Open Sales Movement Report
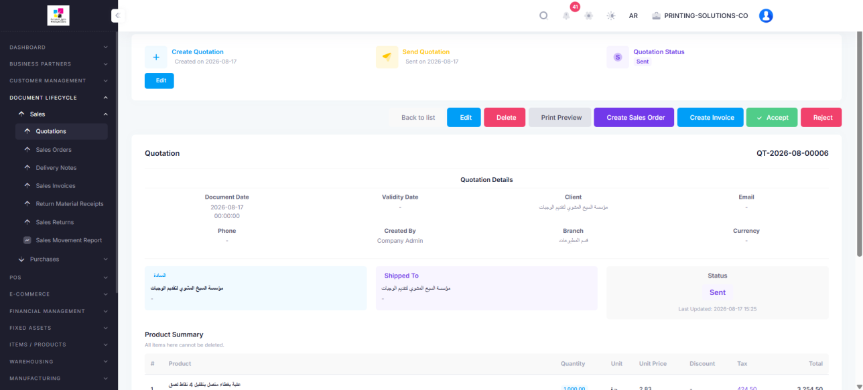863x390 pixels. (x=61, y=240)
